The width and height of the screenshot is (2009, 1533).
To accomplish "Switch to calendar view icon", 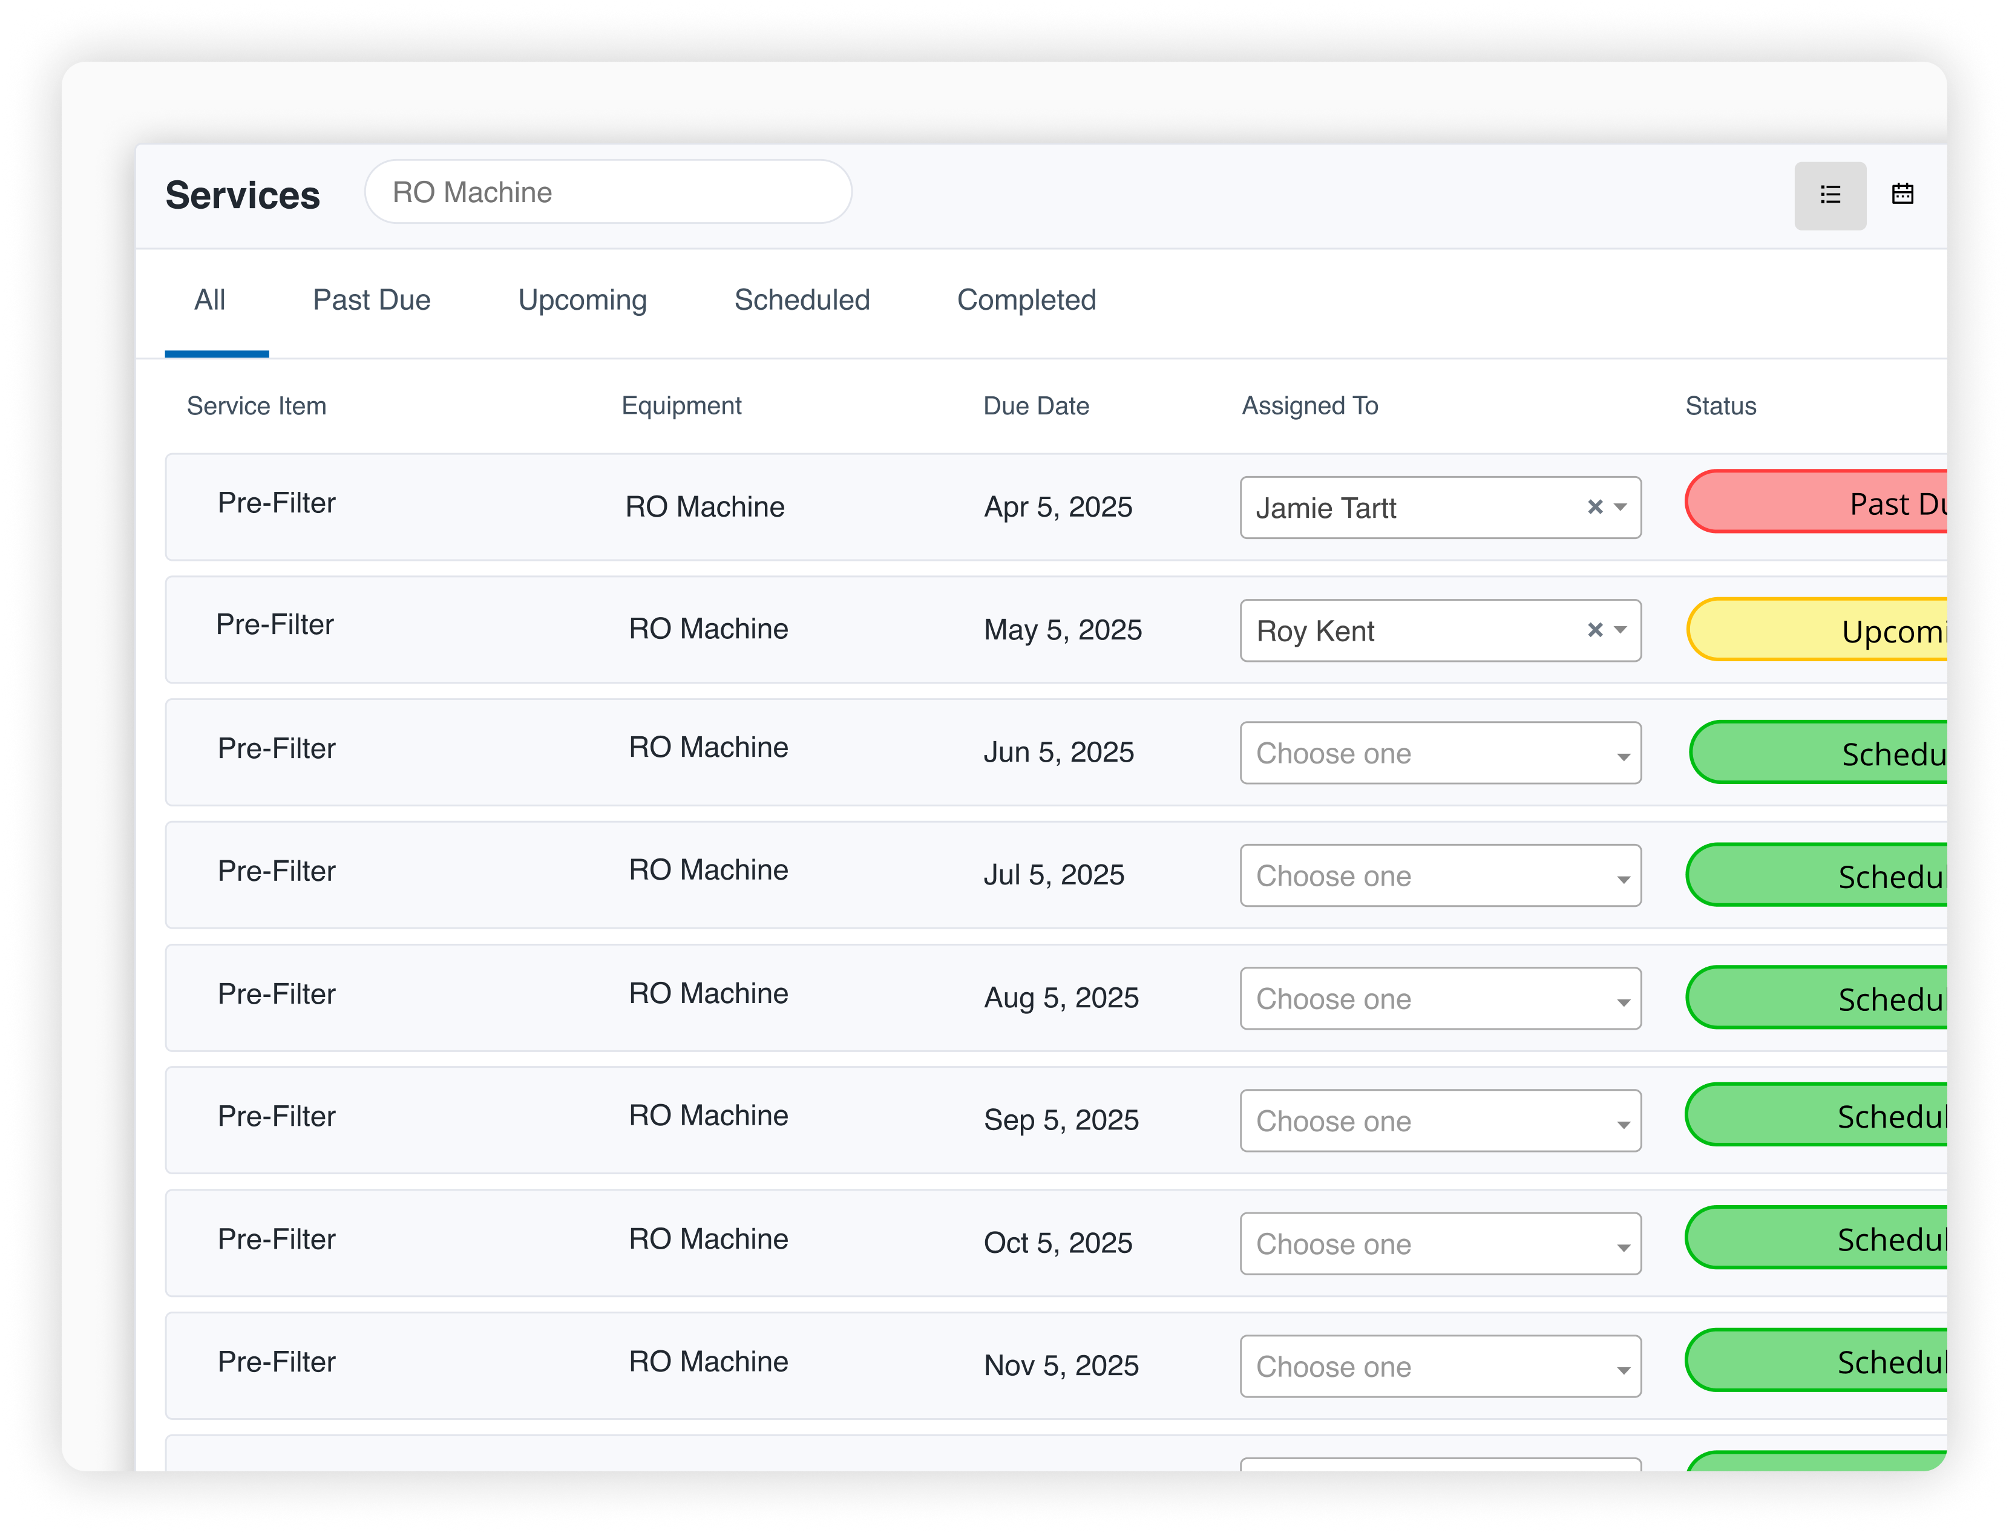I will pos(1902,194).
